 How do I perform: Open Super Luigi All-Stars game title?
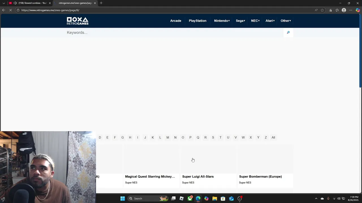pos(198,176)
